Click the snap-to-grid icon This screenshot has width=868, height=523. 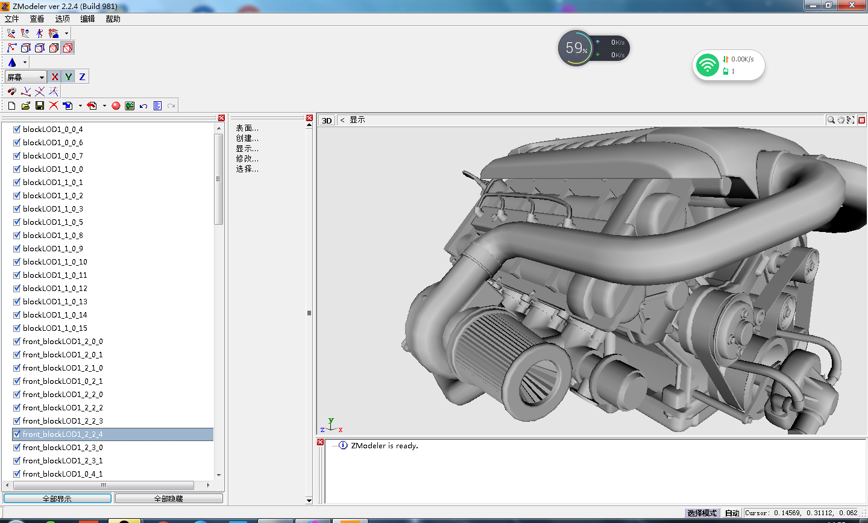(x=54, y=91)
